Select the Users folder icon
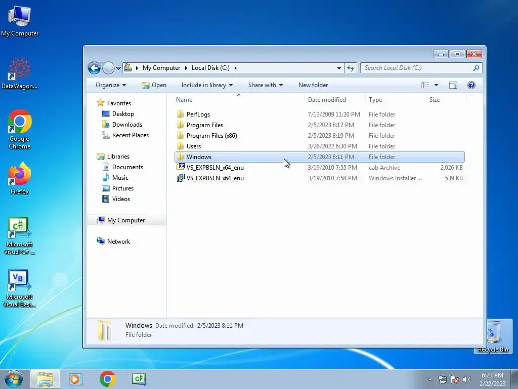518x389 pixels. (x=180, y=146)
